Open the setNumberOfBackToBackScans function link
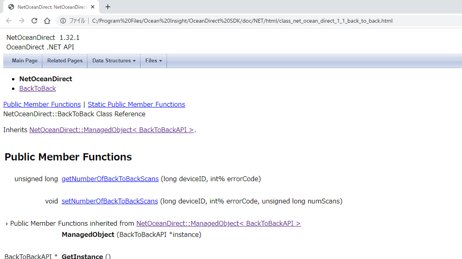 point(110,201)
